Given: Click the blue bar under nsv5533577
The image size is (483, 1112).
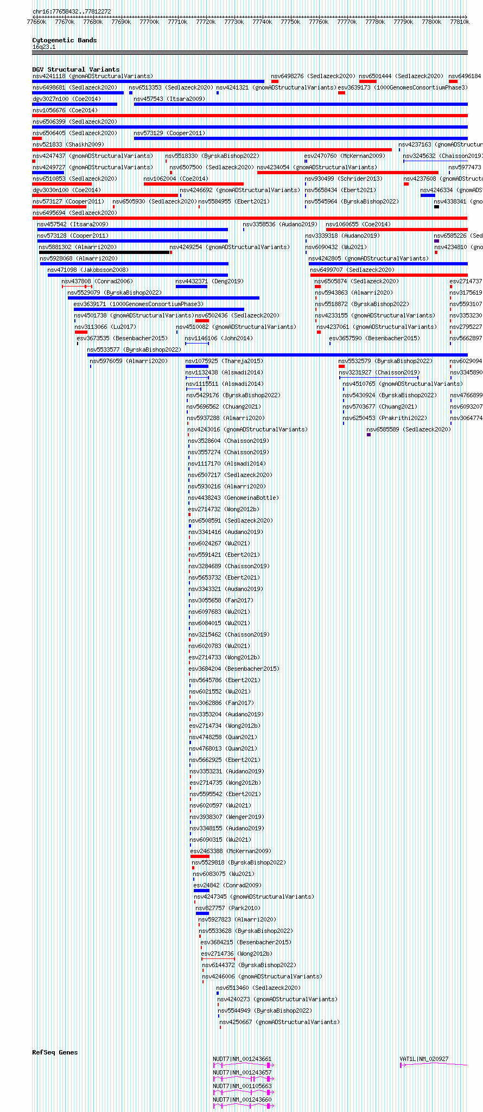Looking at the screenshot, I should pos(277,355).
